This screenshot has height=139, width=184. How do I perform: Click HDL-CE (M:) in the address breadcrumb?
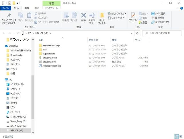pos(42,33)
